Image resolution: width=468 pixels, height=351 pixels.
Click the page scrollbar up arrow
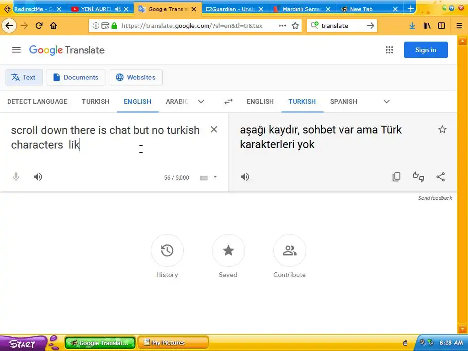(463, 41)
